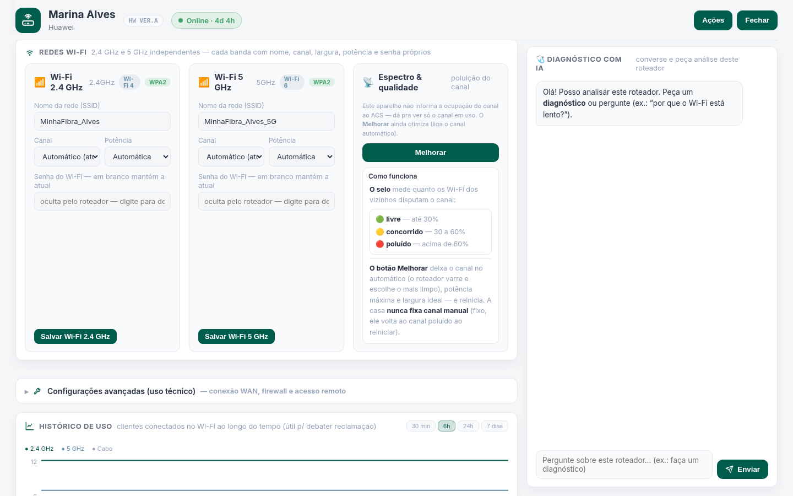Click the wrench icon in Configurações avançadas
793x496 pixels.
click(37, 391)
